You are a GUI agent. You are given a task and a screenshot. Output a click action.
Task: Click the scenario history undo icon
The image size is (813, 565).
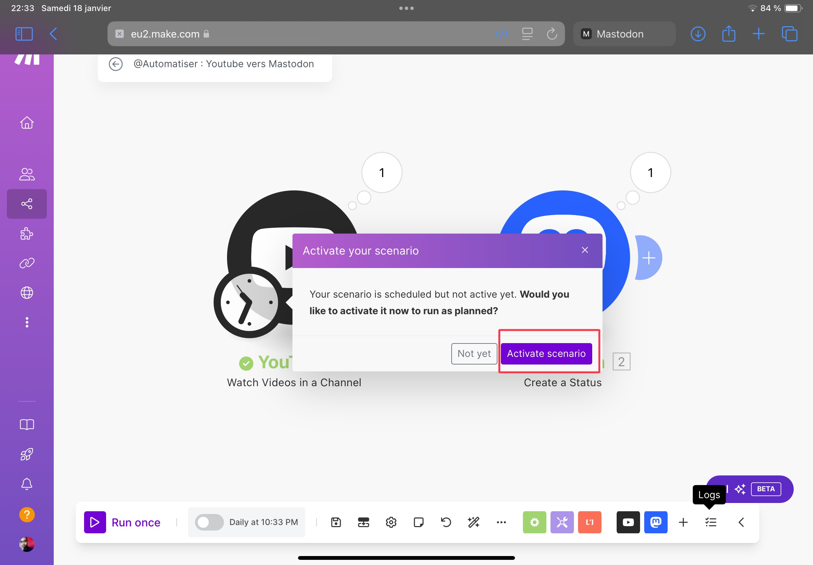pos(446,522)
